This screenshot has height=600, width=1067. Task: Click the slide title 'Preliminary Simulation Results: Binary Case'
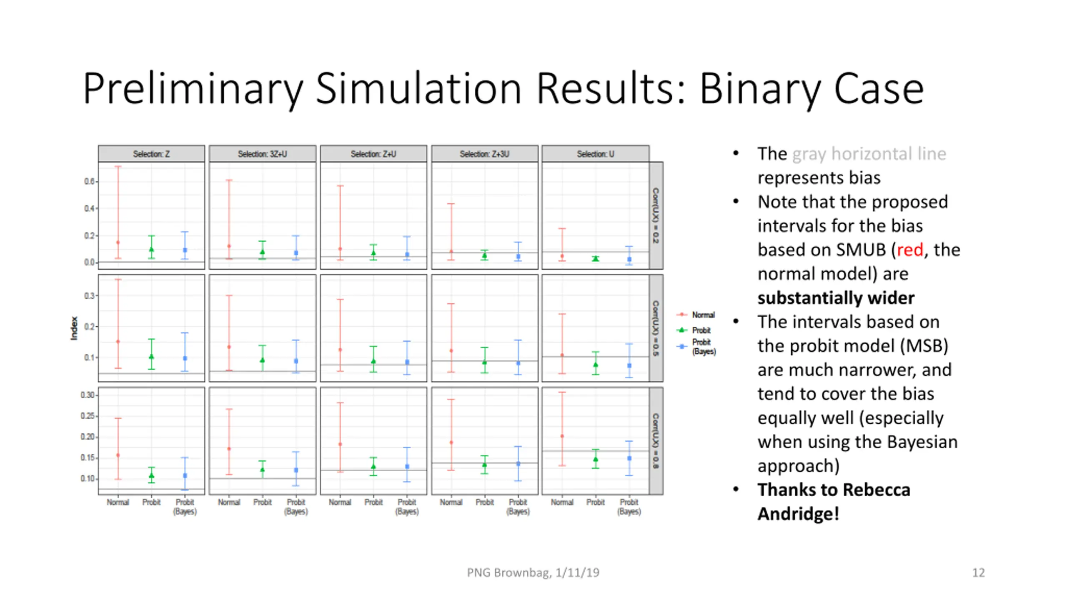click(x=503, y=88)
